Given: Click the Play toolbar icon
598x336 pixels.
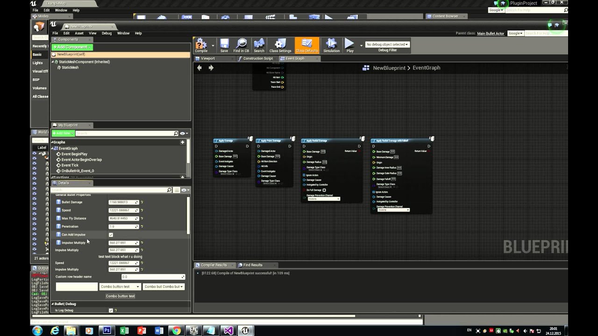Looking at the screenshot, I should [x=350, y=45].
